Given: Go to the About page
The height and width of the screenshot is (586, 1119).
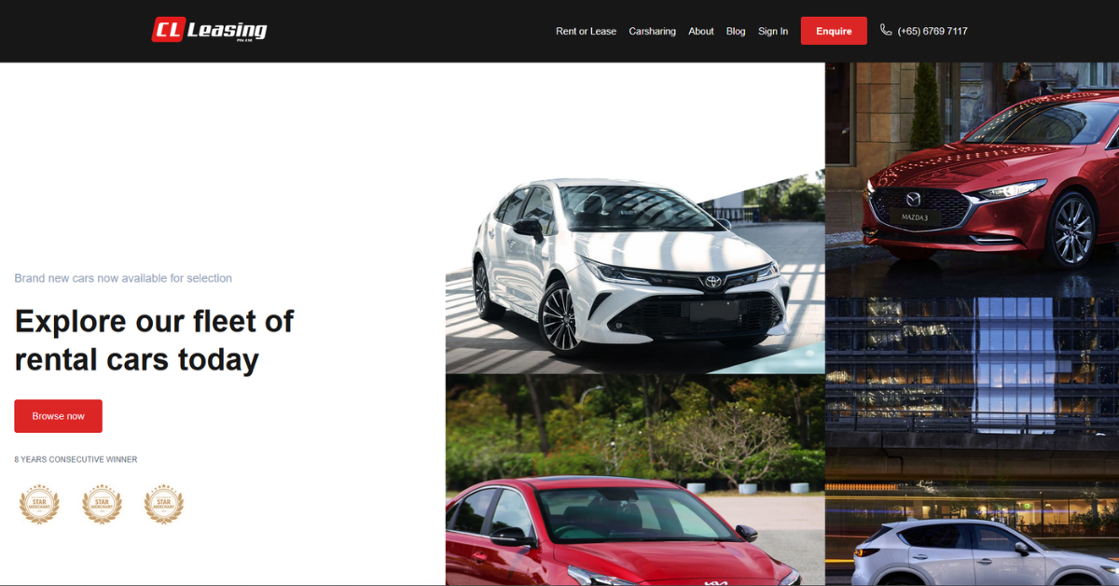Looking at the screenshot, I should click(x=701, y=31).
